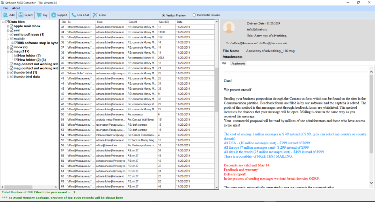The image size is (375, 202).
Task: Click email list scrollbar up arrow
Action: pyautogui.click(x=217, y=22)
